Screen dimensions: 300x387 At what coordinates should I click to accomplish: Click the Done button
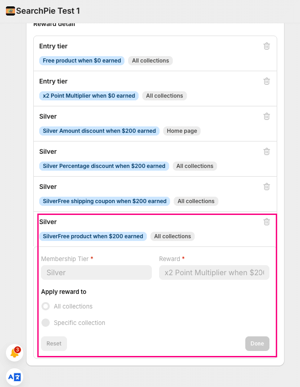click(x=257, y=344)
